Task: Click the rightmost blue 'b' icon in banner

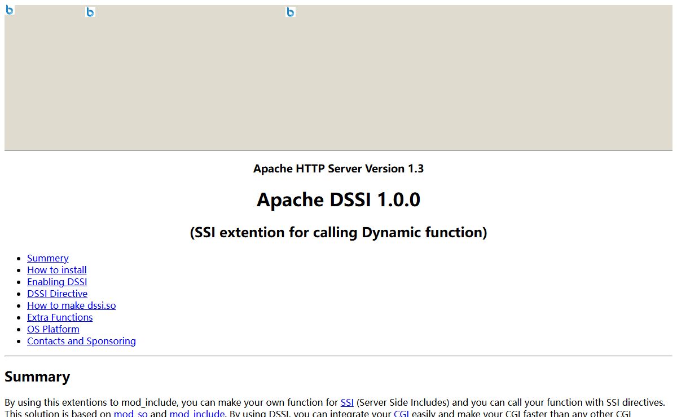Action: [x=291, y=12]
